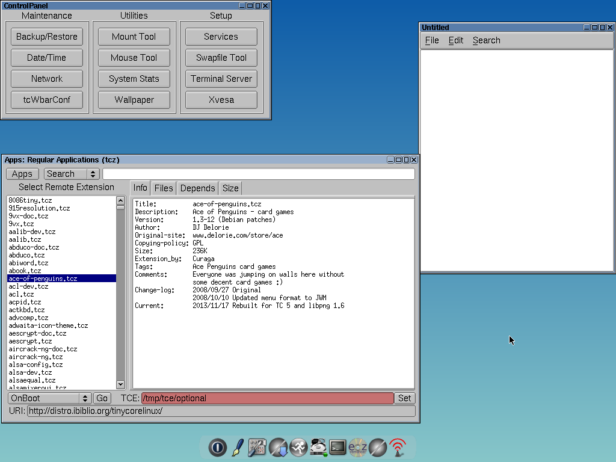Click the scrollbar down arrow in extension list
Image resolution: width=616 pixels, height=462 pixels.
click(120, 384)
